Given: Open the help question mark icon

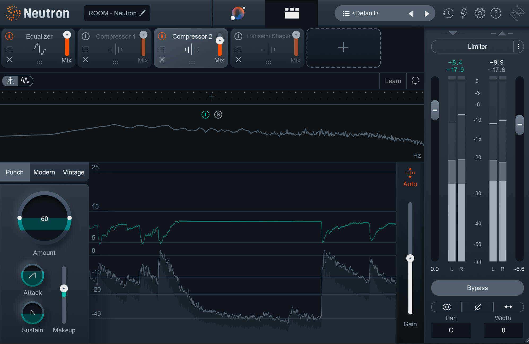Looking at the screenshot, I should pos(496,13).
